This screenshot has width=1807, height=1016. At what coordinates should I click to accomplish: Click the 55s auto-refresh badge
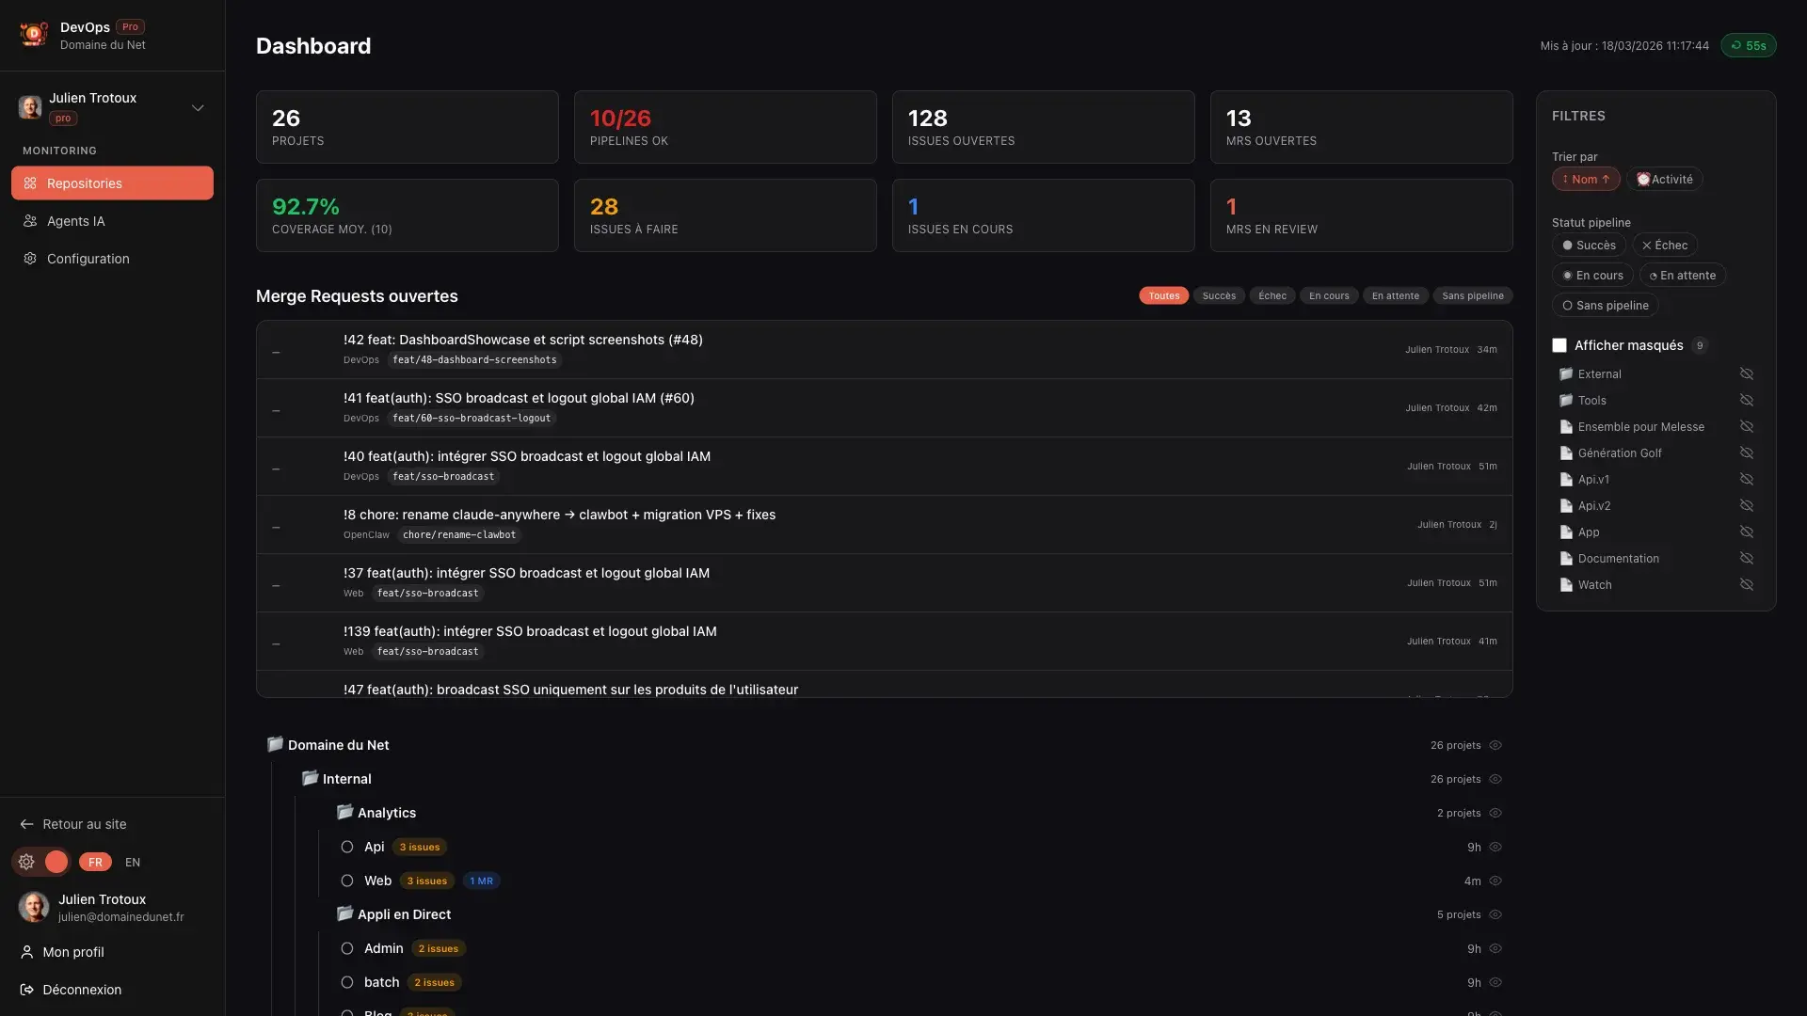pos(1749,45)
